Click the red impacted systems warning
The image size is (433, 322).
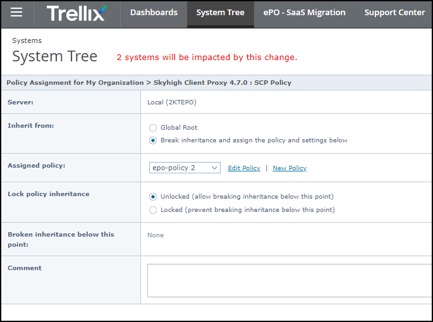207,58
